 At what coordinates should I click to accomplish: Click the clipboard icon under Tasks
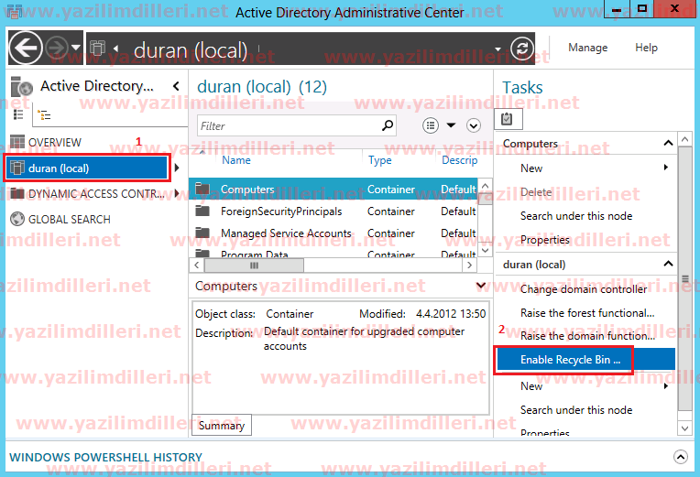(x=508, y=119)
